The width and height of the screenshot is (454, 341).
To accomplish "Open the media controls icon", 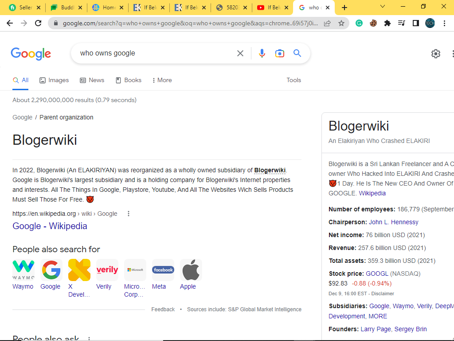I will click(x=402, y=23).
